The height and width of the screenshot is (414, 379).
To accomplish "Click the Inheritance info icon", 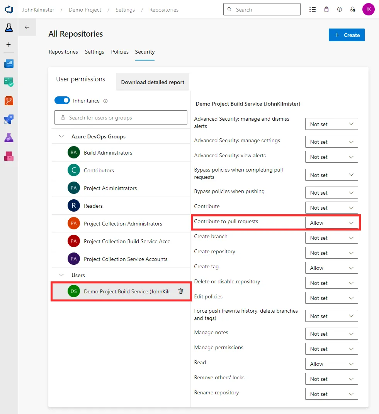I will click(x=105, y=101).
